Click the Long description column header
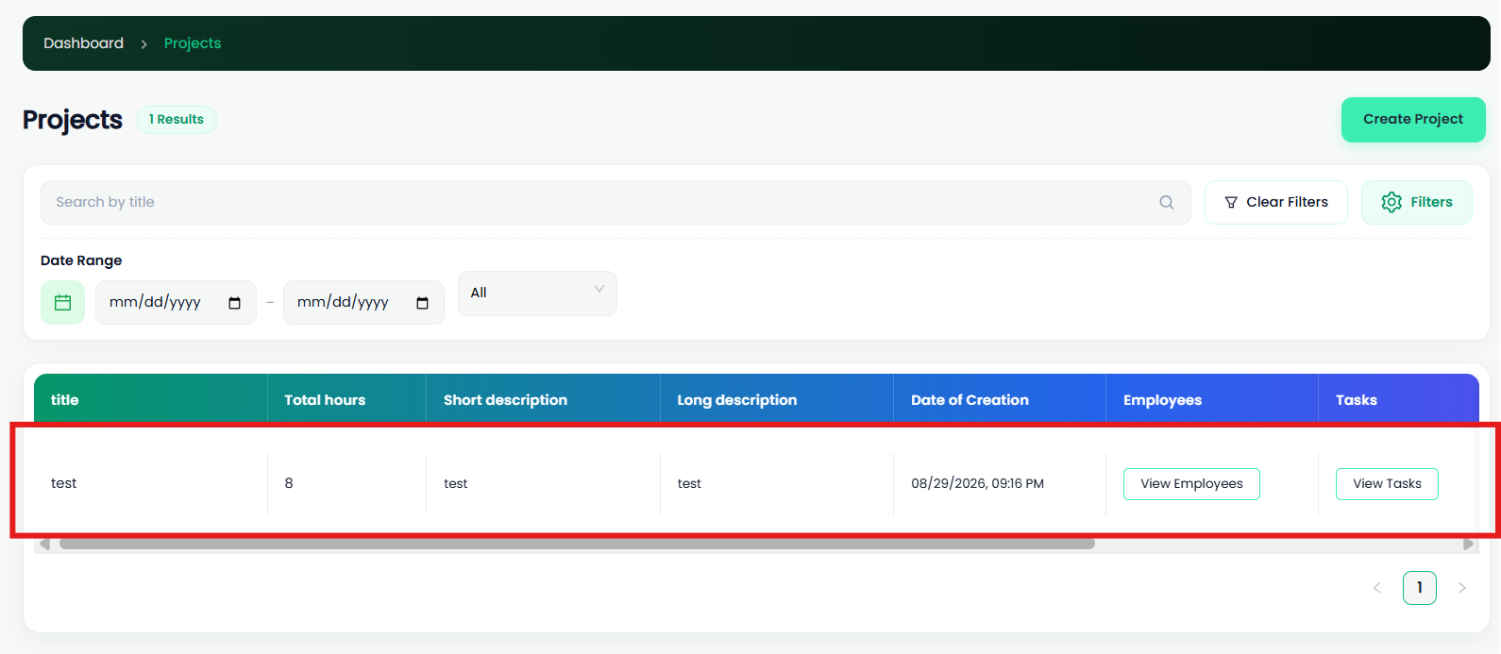The image size is (1501, 654). 777,399
